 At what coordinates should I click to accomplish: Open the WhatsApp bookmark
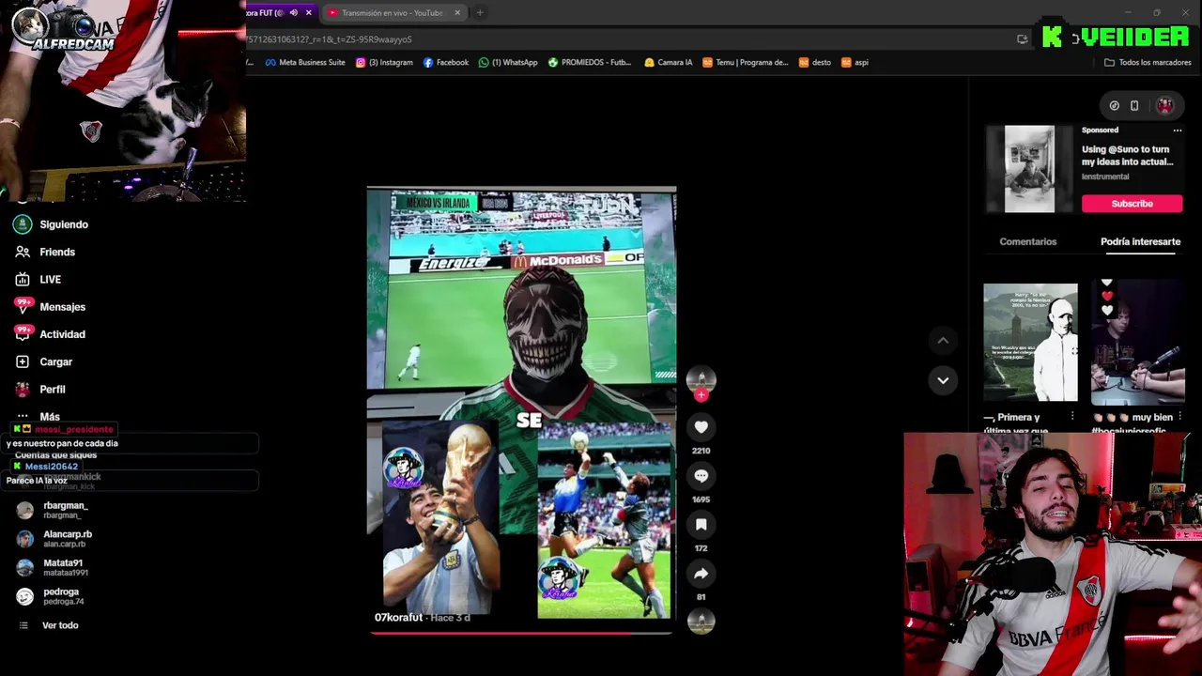[x=508, y=63]
